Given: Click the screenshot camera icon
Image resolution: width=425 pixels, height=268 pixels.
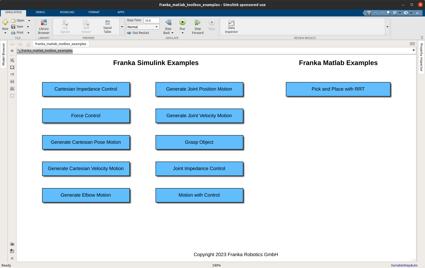Looking at the screenshot, I should coord(12,244).
